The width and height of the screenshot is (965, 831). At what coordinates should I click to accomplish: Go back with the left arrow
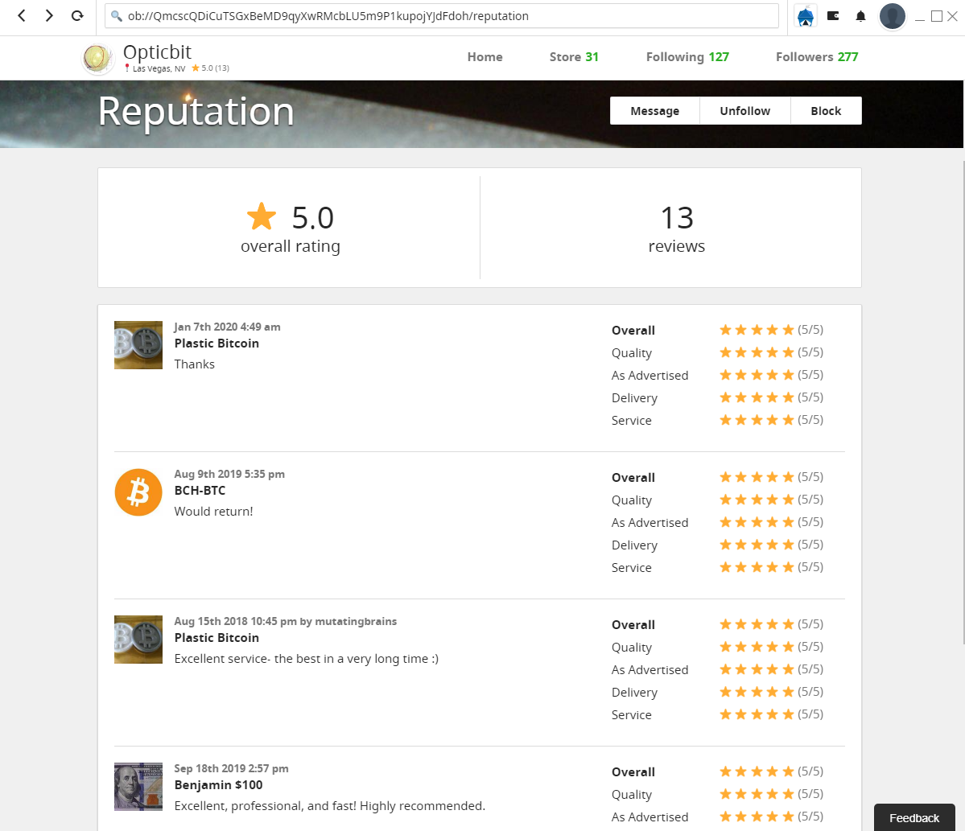[22, 16]
